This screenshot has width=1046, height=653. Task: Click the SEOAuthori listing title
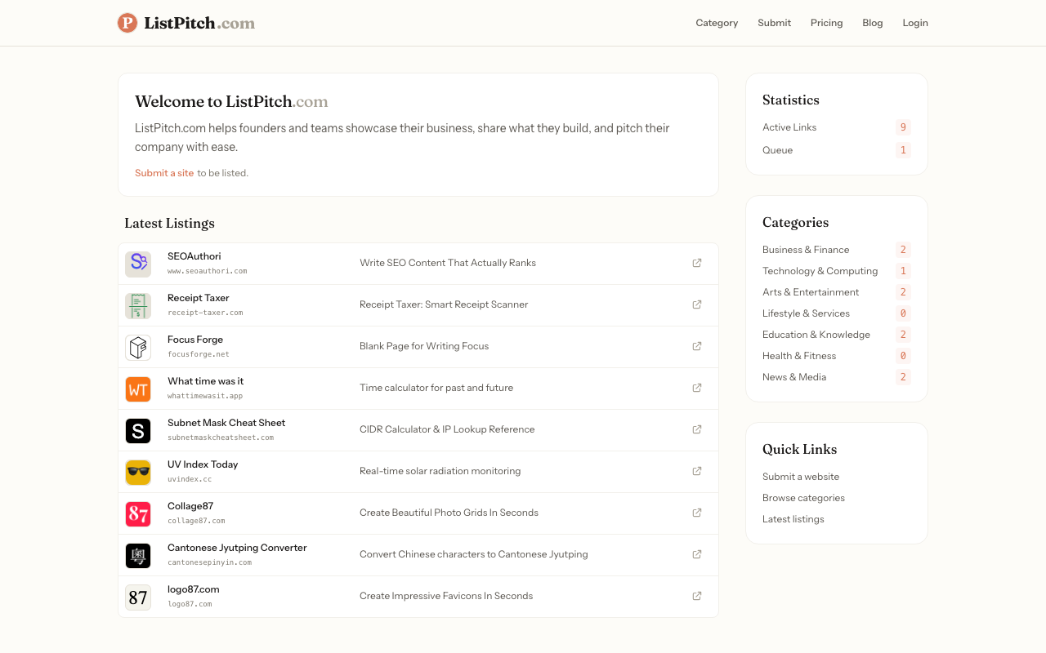[194, 256]
